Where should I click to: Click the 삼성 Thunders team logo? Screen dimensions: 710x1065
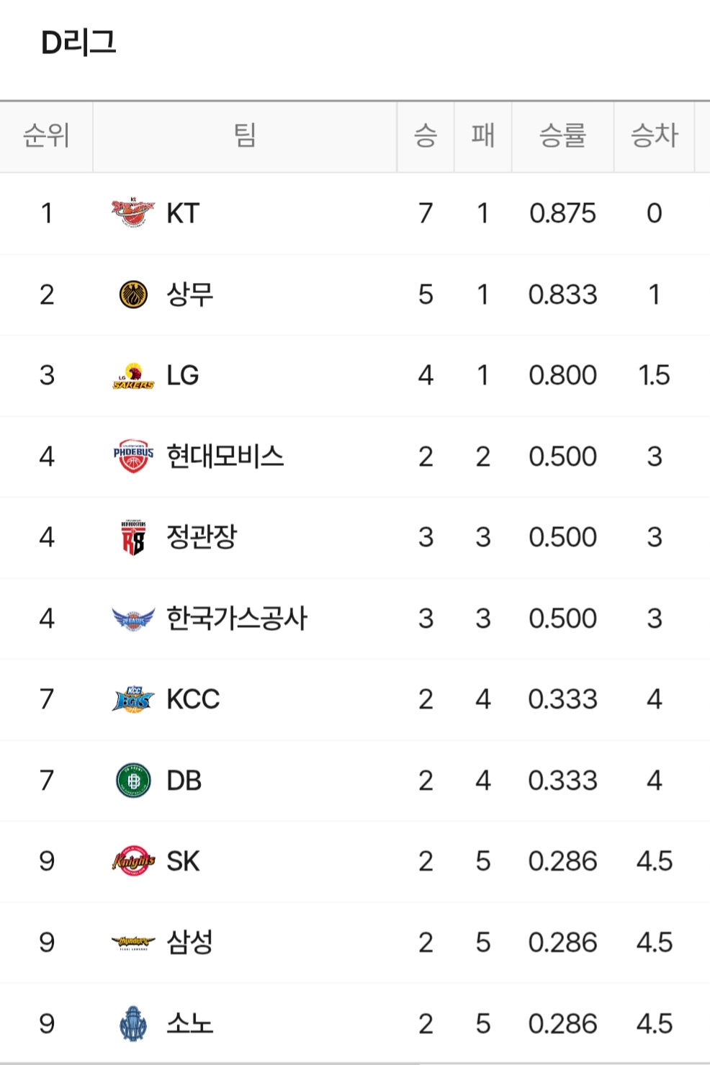(x=133, y=943)
